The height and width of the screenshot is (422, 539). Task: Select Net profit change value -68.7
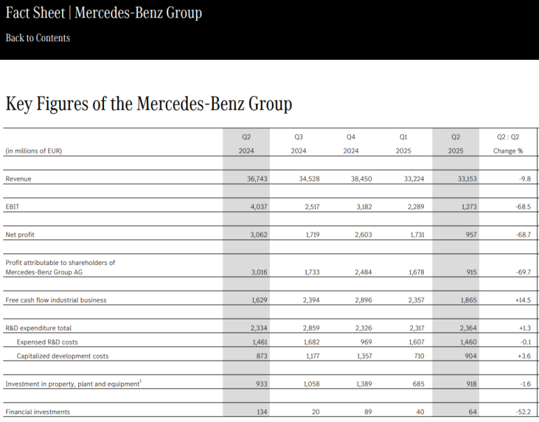click(x=523, y=234)
